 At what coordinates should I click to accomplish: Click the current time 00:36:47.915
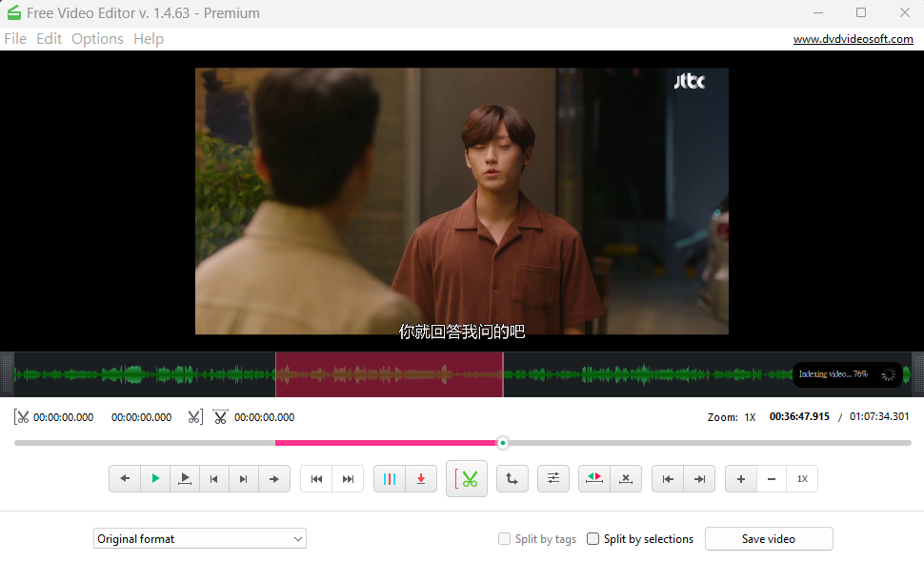point(799,416)
